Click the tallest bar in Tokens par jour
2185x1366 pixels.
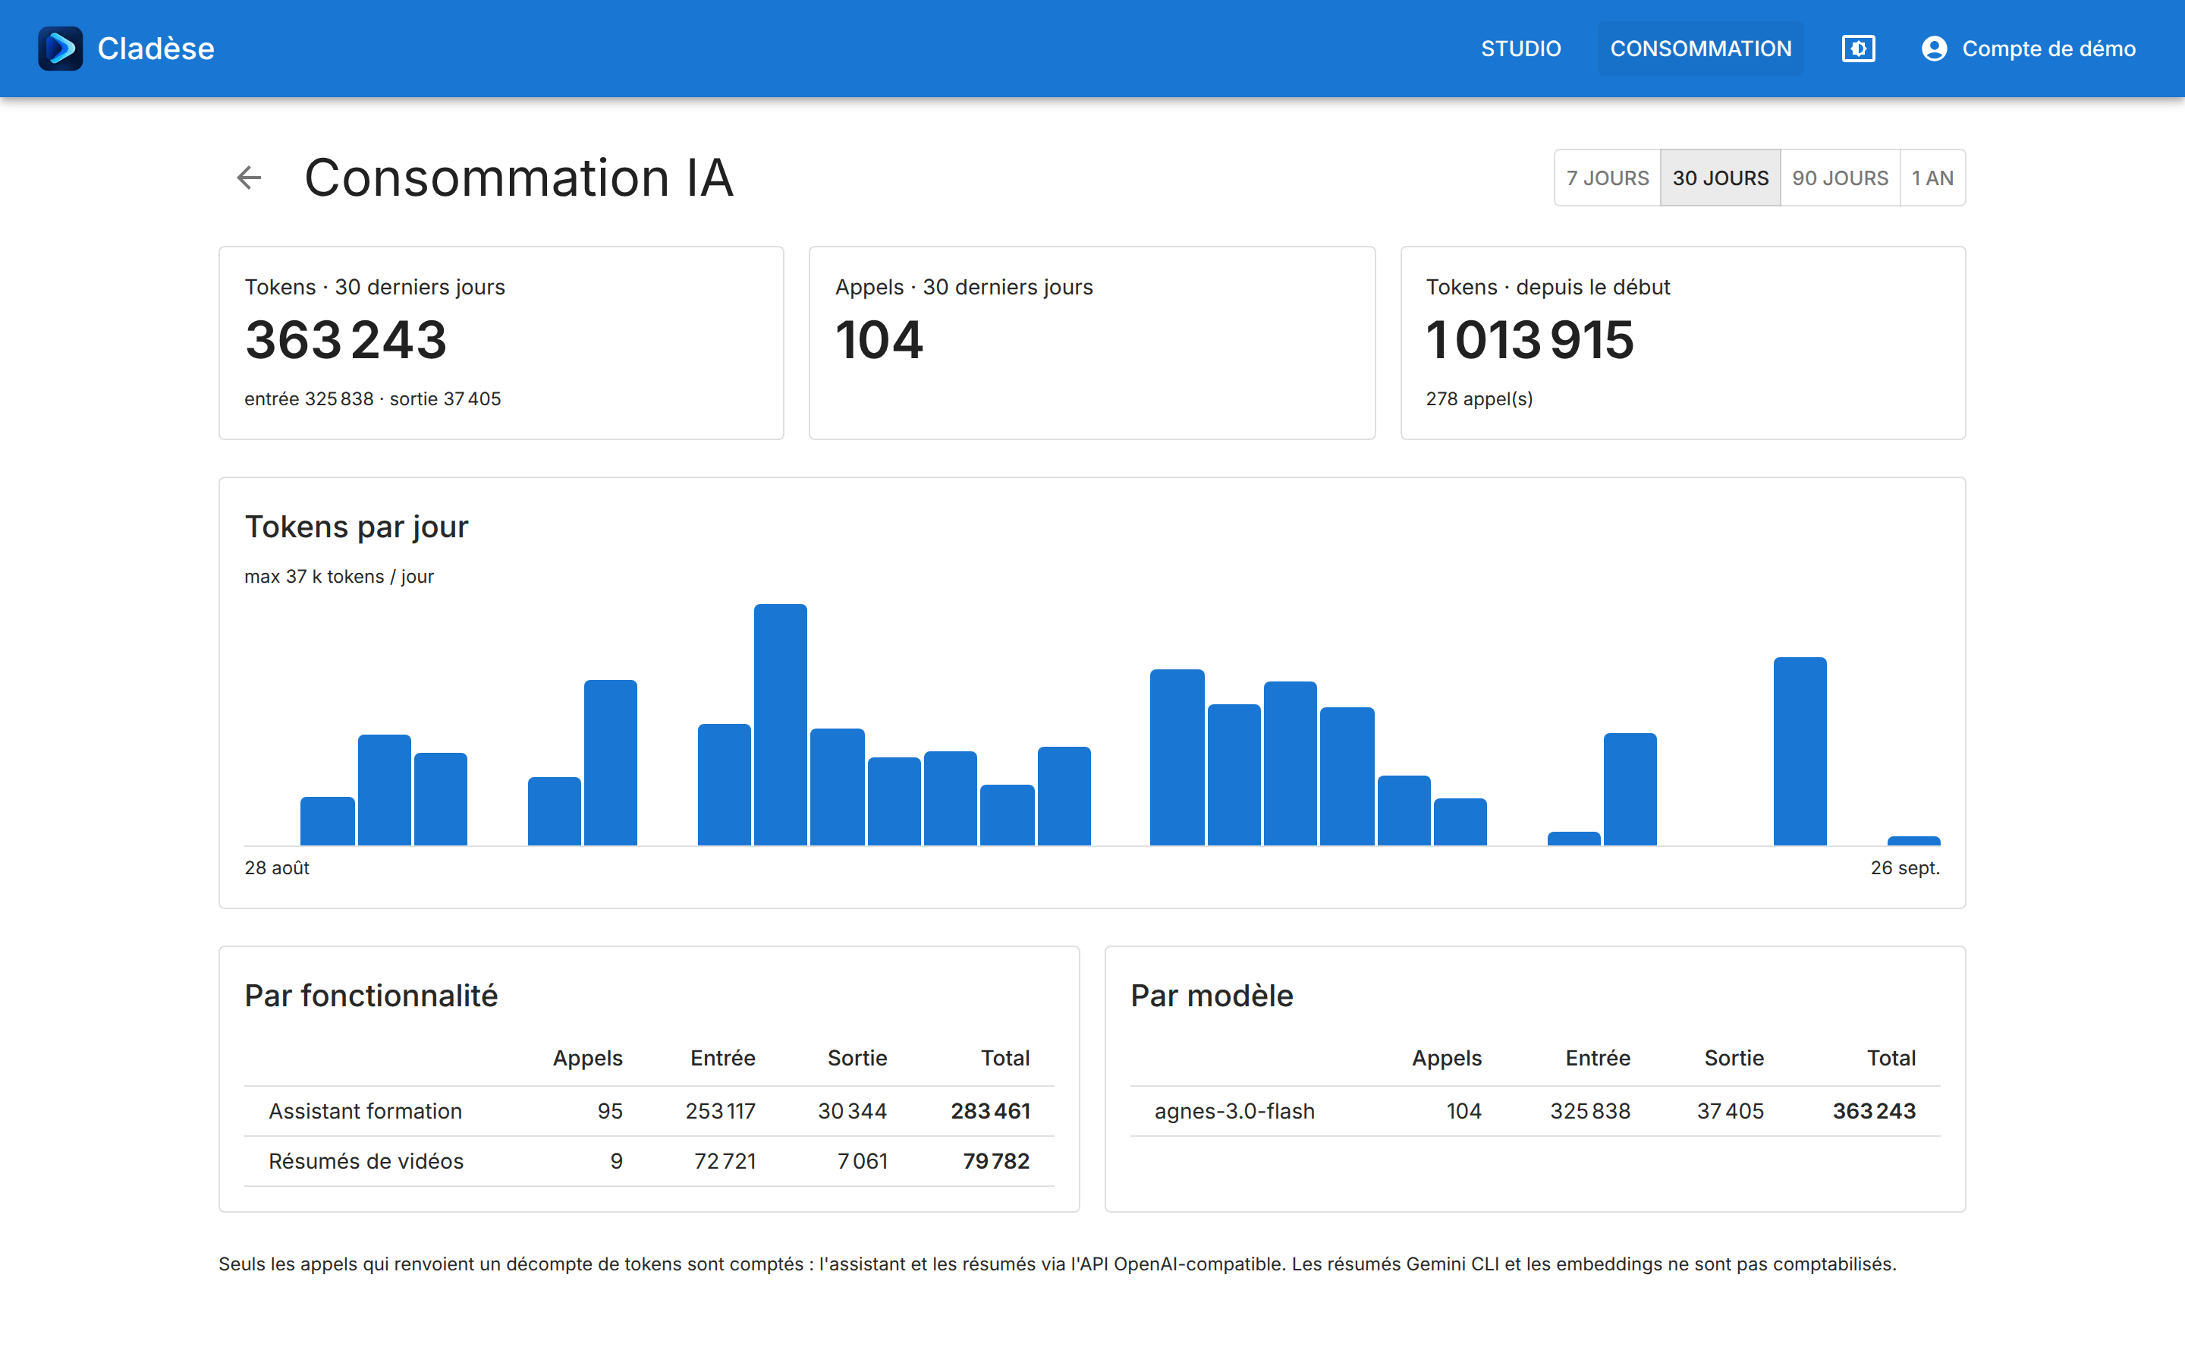point(780,725)
